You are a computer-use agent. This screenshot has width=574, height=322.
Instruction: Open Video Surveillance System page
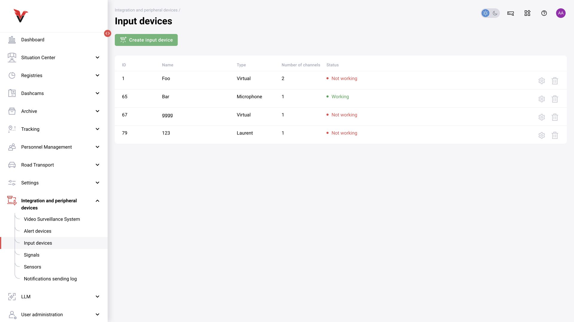click(52, 219)
